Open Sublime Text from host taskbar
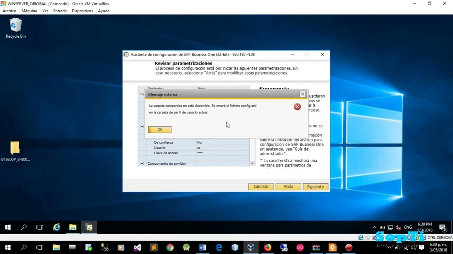Viewport: 453px width, 254px height. pos(154,247)
